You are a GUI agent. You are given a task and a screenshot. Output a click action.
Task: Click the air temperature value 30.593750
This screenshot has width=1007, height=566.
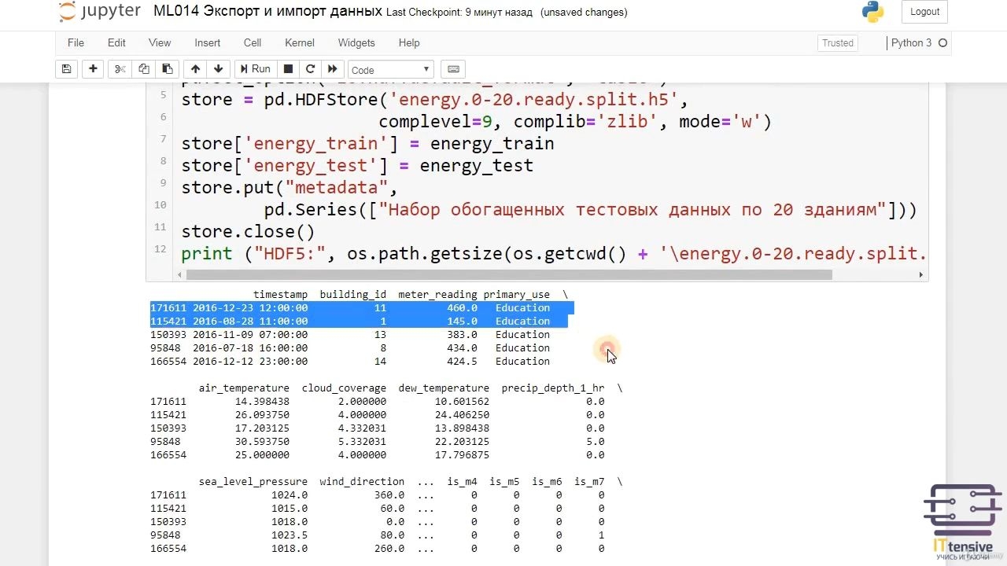262,442
